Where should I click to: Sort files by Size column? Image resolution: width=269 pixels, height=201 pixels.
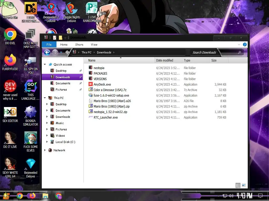[219, 60]
